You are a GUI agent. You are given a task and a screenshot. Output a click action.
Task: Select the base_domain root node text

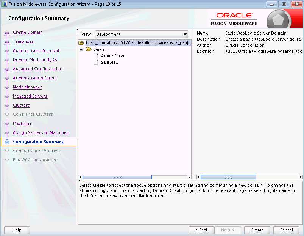coord(139,43)
